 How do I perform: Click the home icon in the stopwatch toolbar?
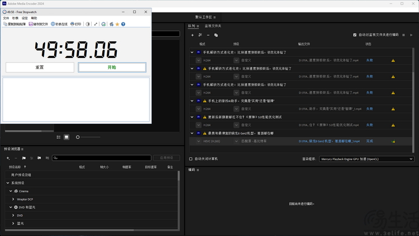tap(111, 24)
